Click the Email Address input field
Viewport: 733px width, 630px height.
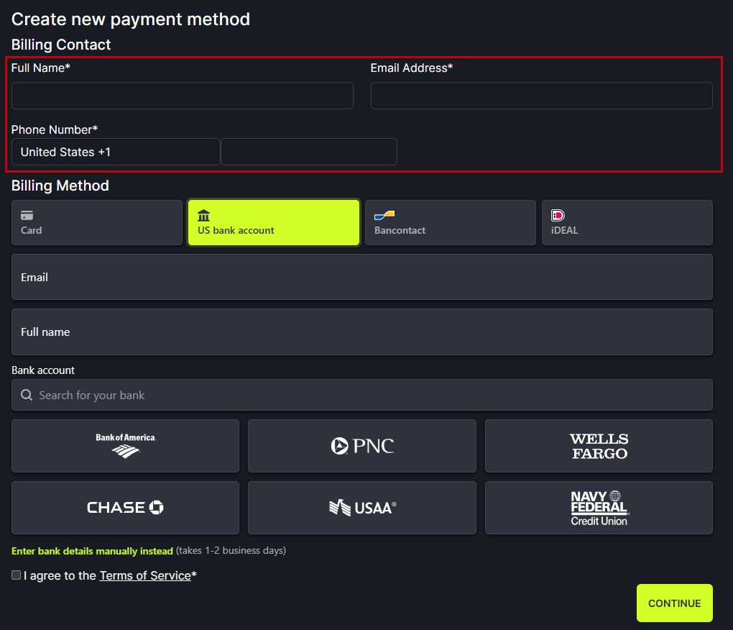(x=541, y=96)
